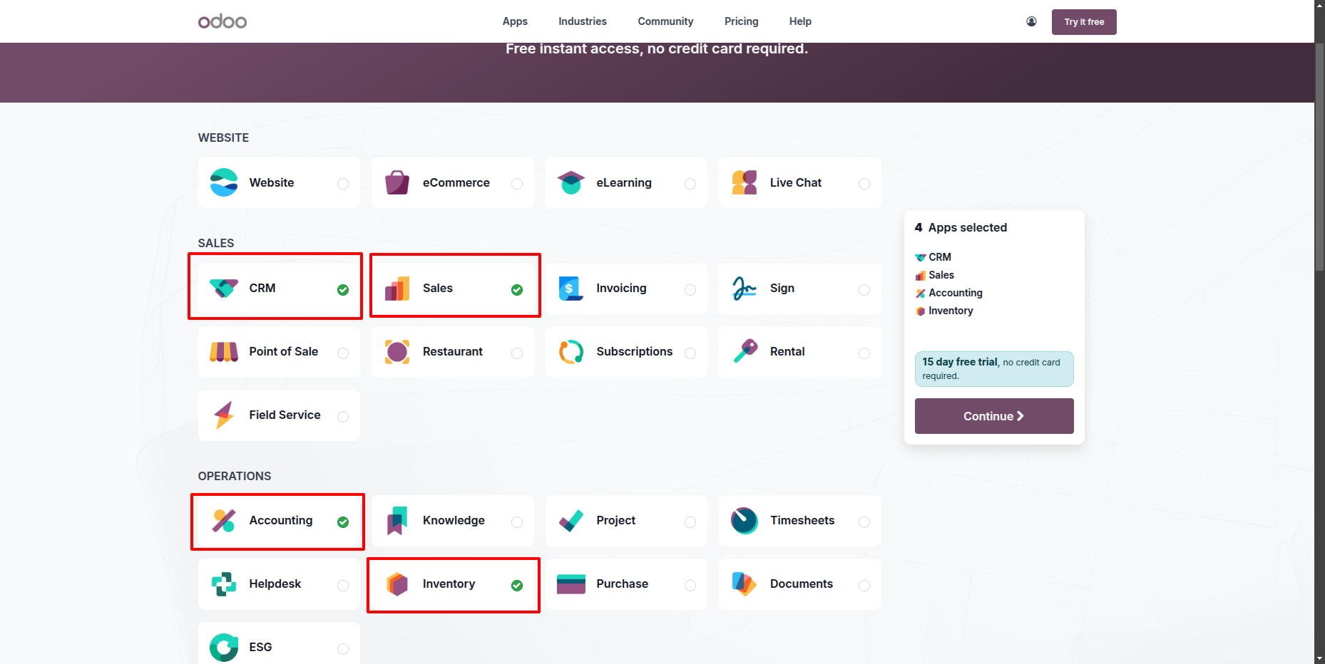Click the Point of Sale awning icon
The image size is (1325, 664).
(x=224, y=351)
